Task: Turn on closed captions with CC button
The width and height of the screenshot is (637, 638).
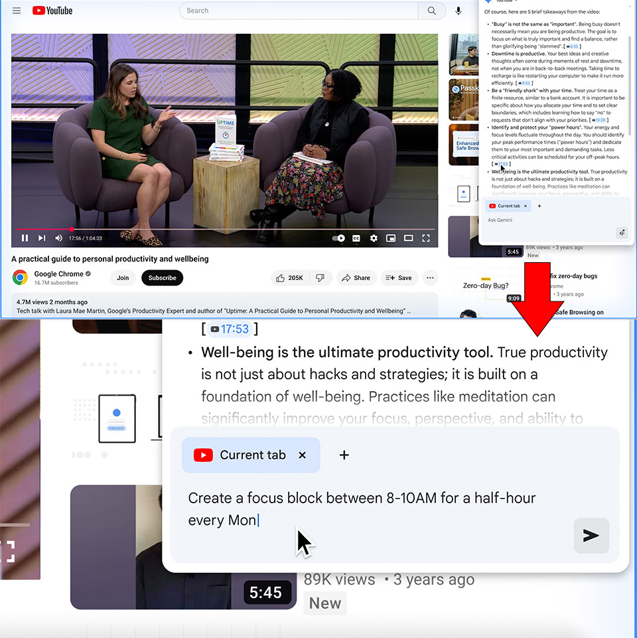Action: 356,238
